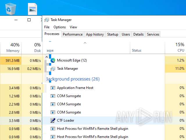Screen dimensions: 186x140
Task: Switch to the Processes tab
Action: point(52,34)
